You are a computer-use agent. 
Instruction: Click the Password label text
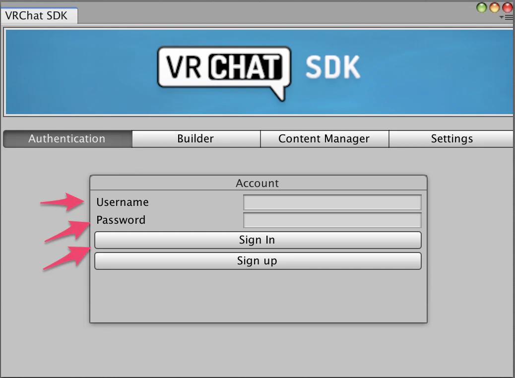pos(121,220)
